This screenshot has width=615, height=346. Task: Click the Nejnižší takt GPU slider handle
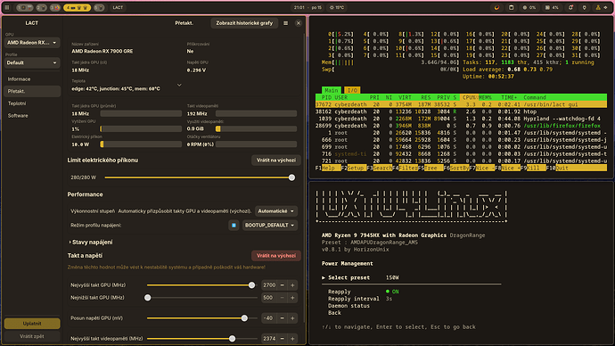[x=148, y=298]
